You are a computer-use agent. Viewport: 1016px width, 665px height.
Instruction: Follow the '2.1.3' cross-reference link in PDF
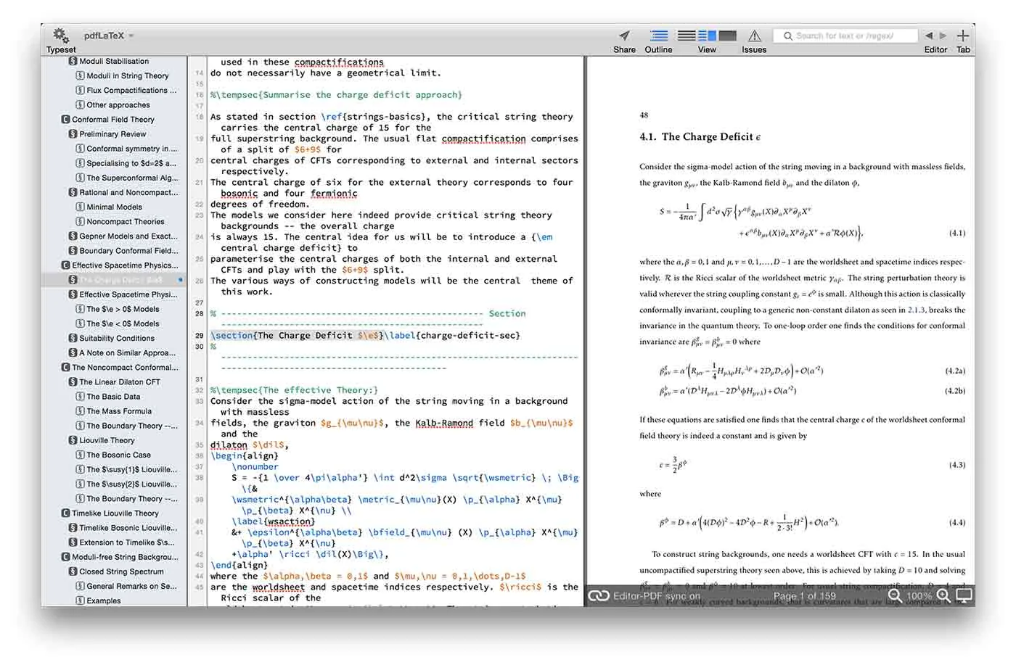[x=917, y=310]
